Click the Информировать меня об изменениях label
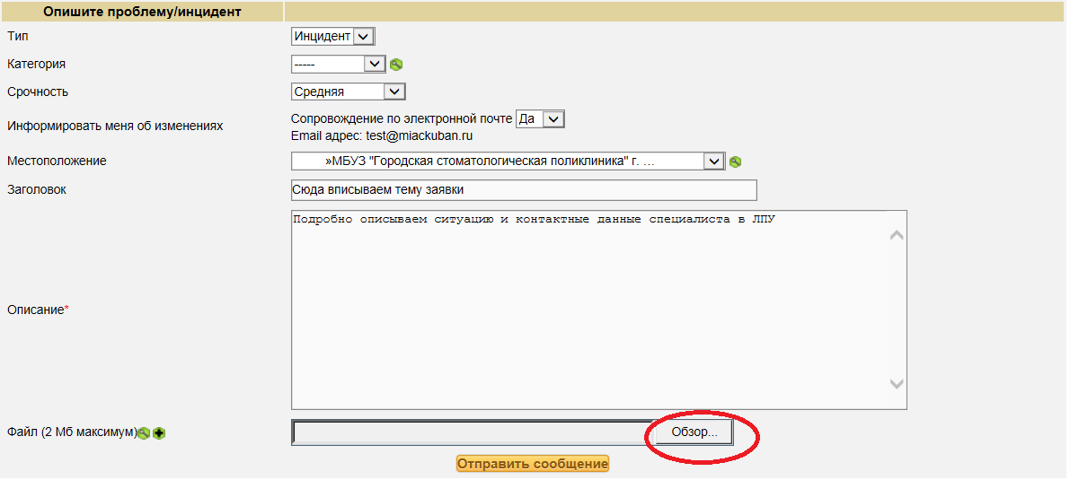The width and height of the screenshot is (1070, 480). pyautogui.click(x=114, y=127)
